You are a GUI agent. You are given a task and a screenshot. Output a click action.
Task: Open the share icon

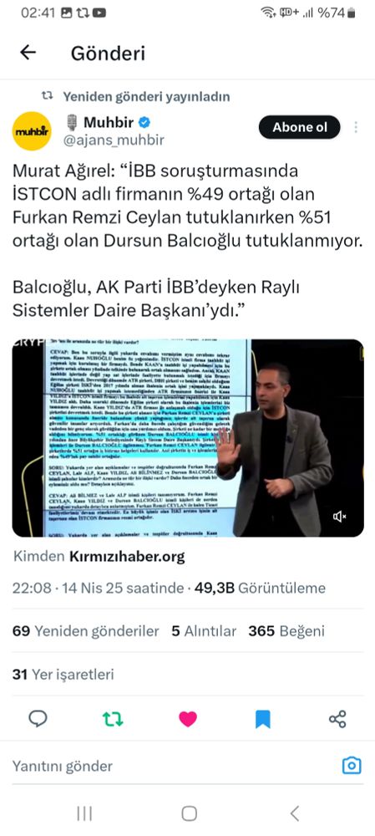[337, 719]
